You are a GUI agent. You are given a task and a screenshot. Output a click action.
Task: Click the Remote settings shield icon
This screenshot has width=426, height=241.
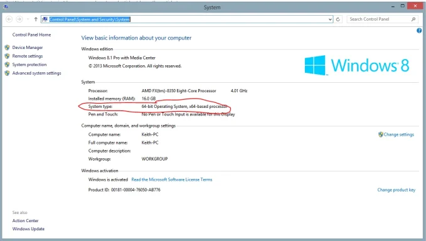(8, 56)
